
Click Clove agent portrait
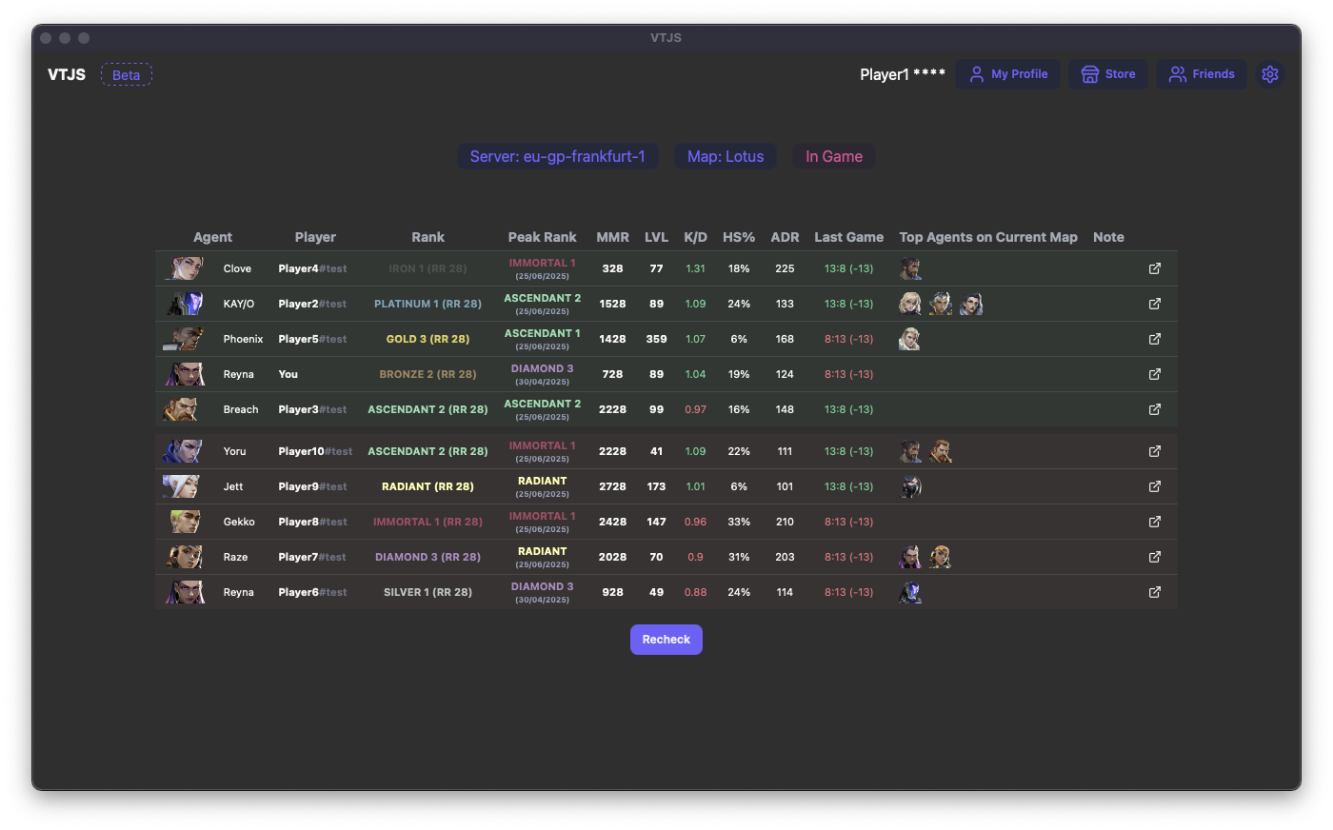[x=184, y=268]
